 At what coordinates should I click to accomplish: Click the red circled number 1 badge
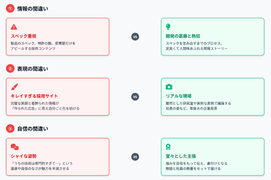coord(10,8)
